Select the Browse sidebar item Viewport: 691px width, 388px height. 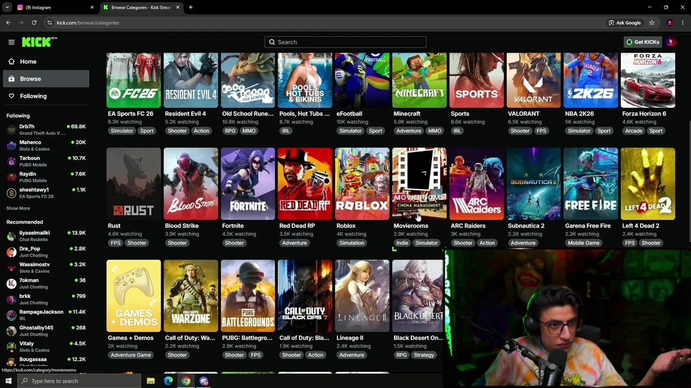46,79
